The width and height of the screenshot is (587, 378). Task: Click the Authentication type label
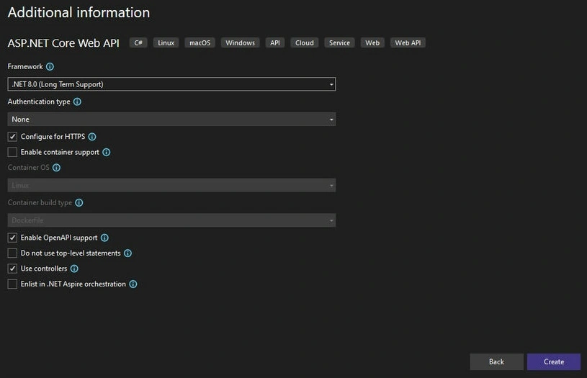39,102
